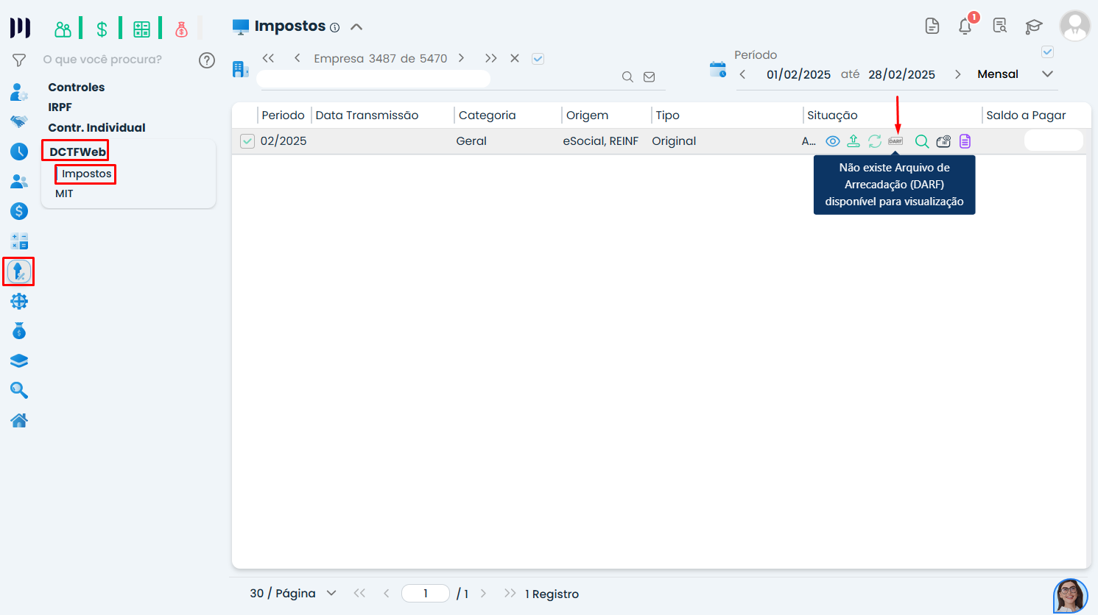Open the blue calculator sidebar icon
Viewport: 1098px width, 615px height.
click(x=19, y=241)
